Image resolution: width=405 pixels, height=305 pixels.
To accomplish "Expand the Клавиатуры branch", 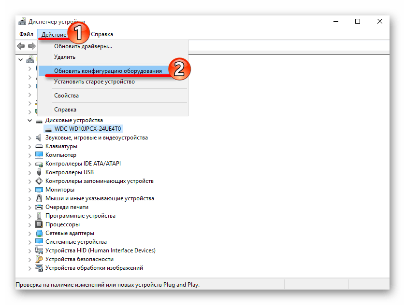I will point(29,147).
